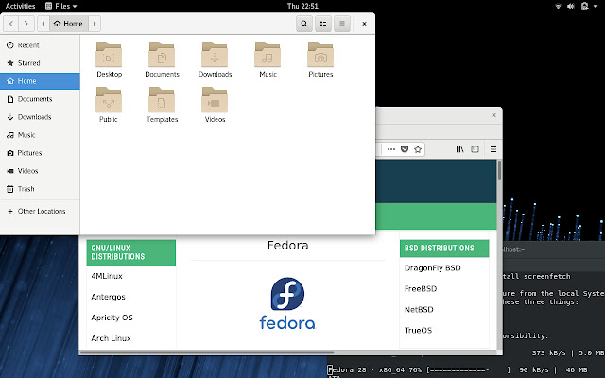Open the Activities overview

[x=20, y=6]
